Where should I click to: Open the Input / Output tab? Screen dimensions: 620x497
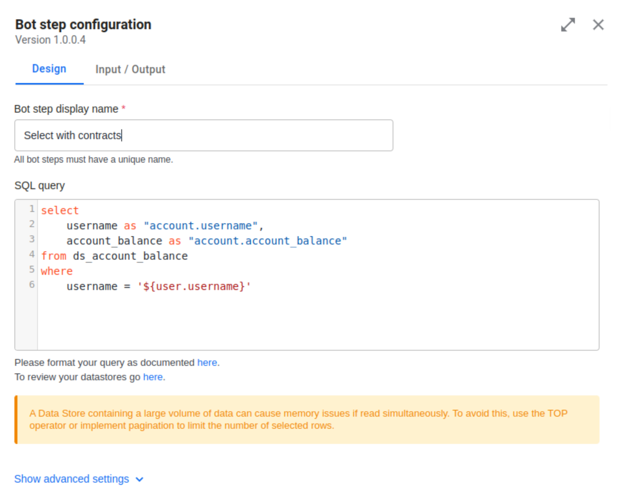(x=130, y=69)
